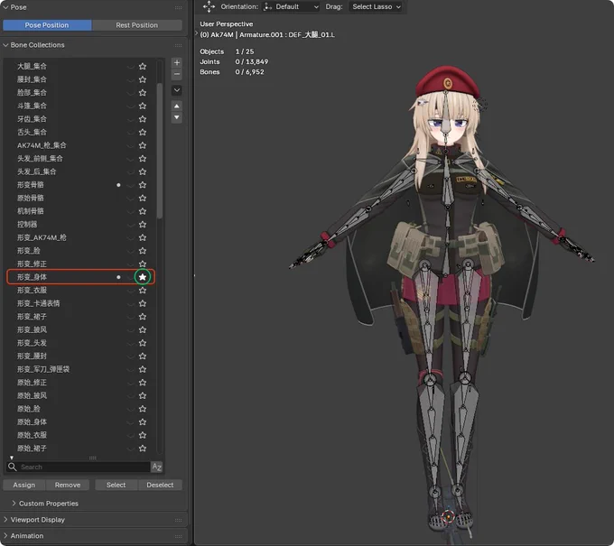Move bone collection up with arrow

point(177,106)
